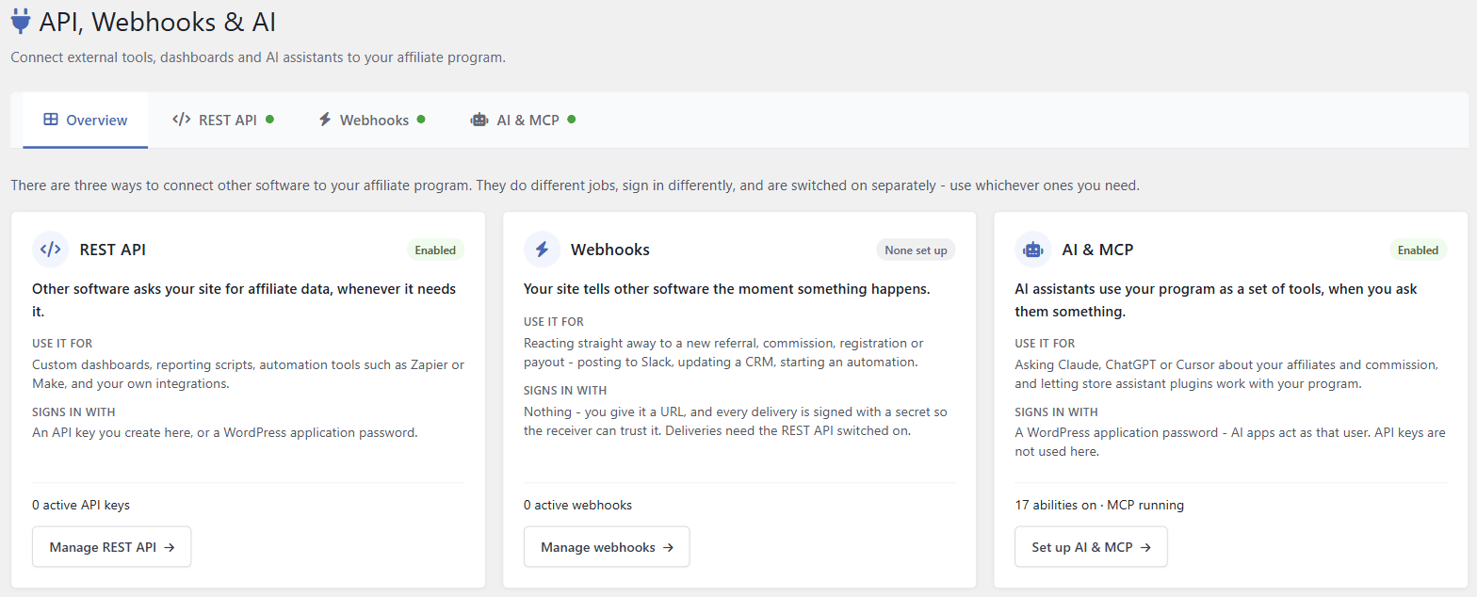Click 'Custom dashboards, reporting scripts' description

(248, 374)
